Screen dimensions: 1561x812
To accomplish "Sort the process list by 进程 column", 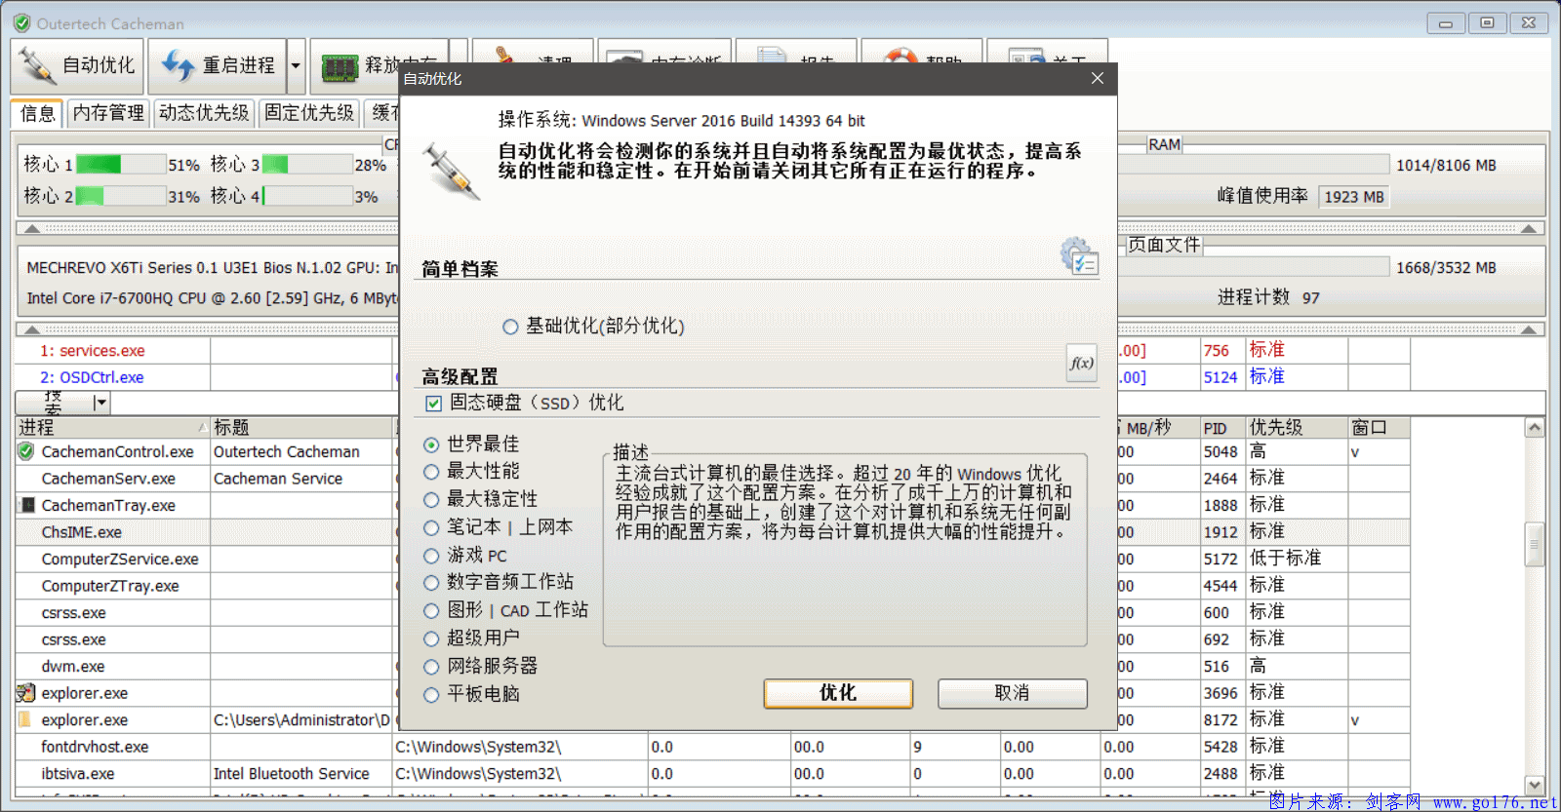I will [112, 427].
